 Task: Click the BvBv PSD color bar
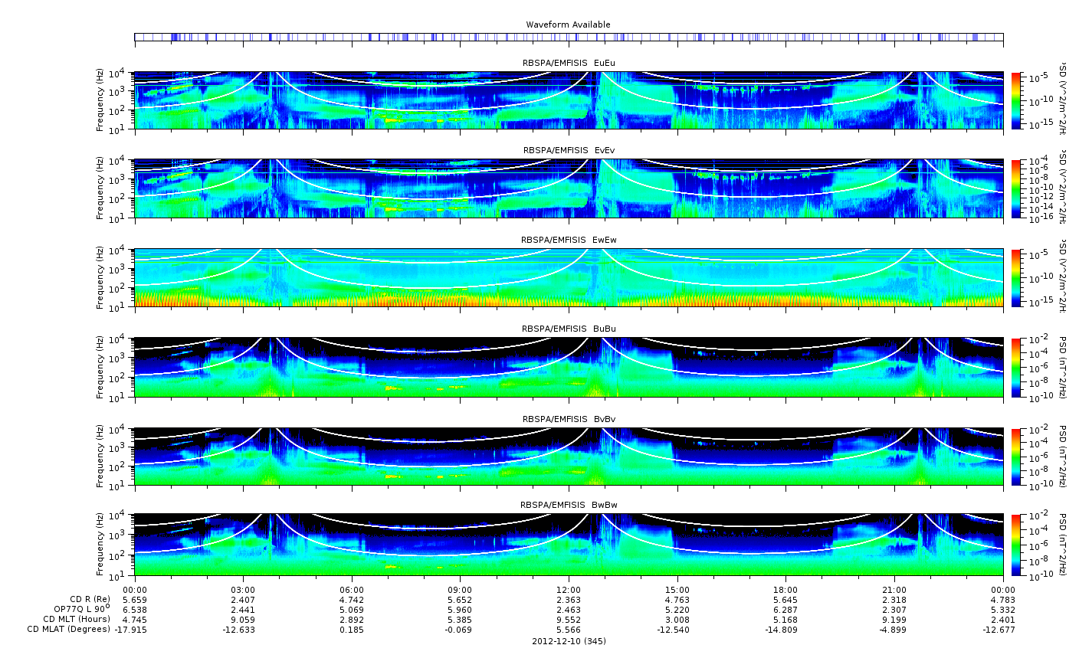(1015, 457)
